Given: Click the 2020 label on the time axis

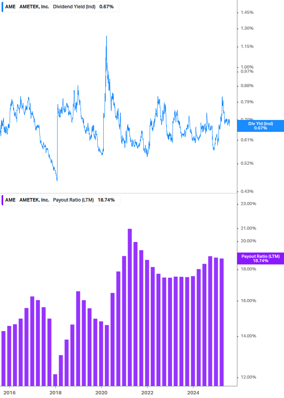Looking at the screenshot, I should (101, 393).
